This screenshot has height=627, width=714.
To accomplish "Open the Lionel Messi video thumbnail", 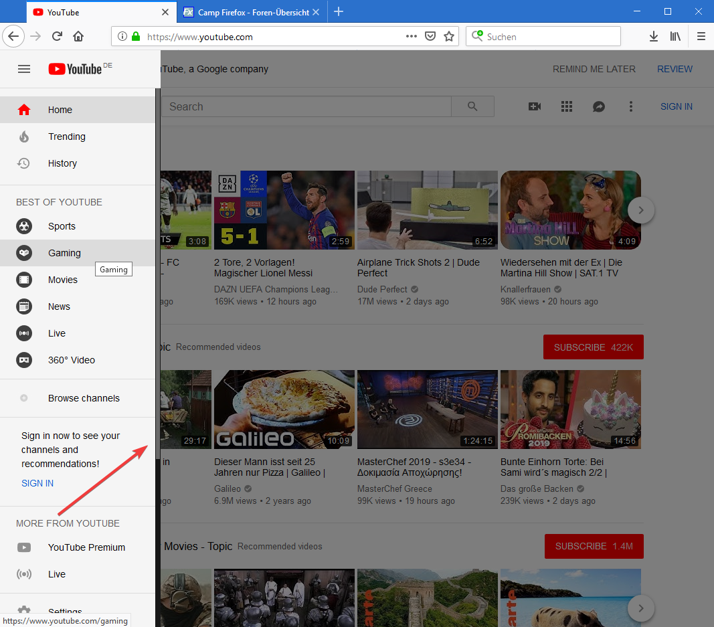I will (284, 210).
